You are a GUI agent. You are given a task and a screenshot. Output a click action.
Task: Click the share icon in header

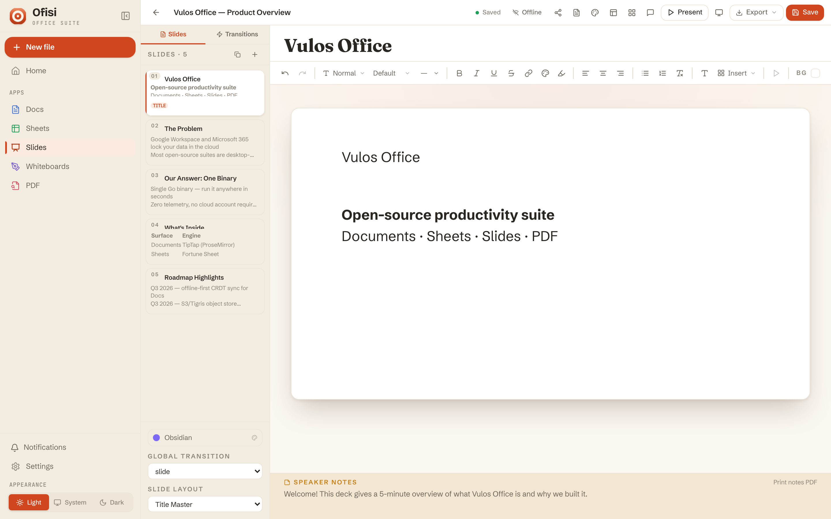(558, 12)
